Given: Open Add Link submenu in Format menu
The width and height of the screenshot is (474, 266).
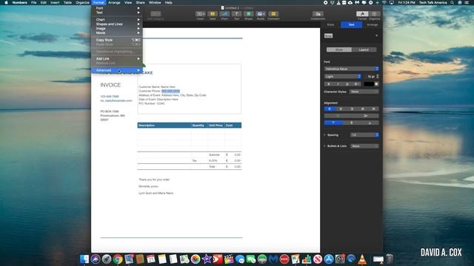Looking at the screenshot, I should (117, 59).
